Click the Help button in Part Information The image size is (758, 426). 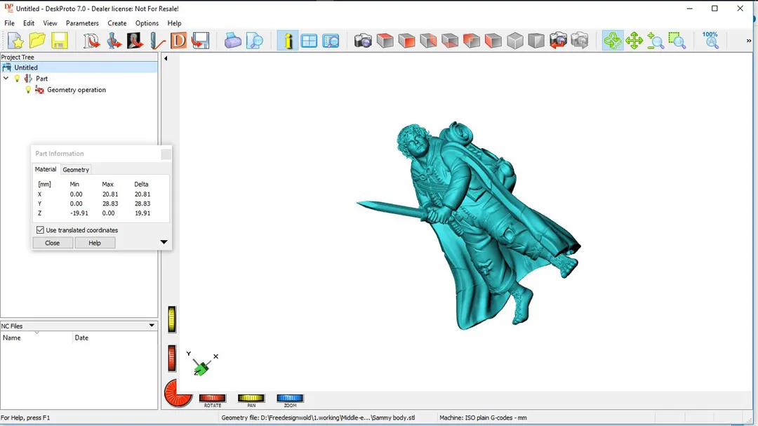point(95,243)
